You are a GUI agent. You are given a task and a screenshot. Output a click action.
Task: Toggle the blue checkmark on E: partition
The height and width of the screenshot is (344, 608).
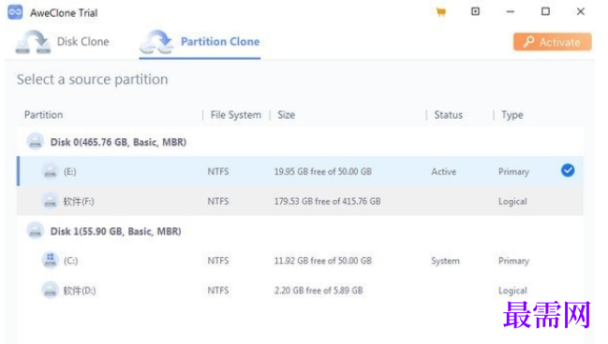pos(568,170)
